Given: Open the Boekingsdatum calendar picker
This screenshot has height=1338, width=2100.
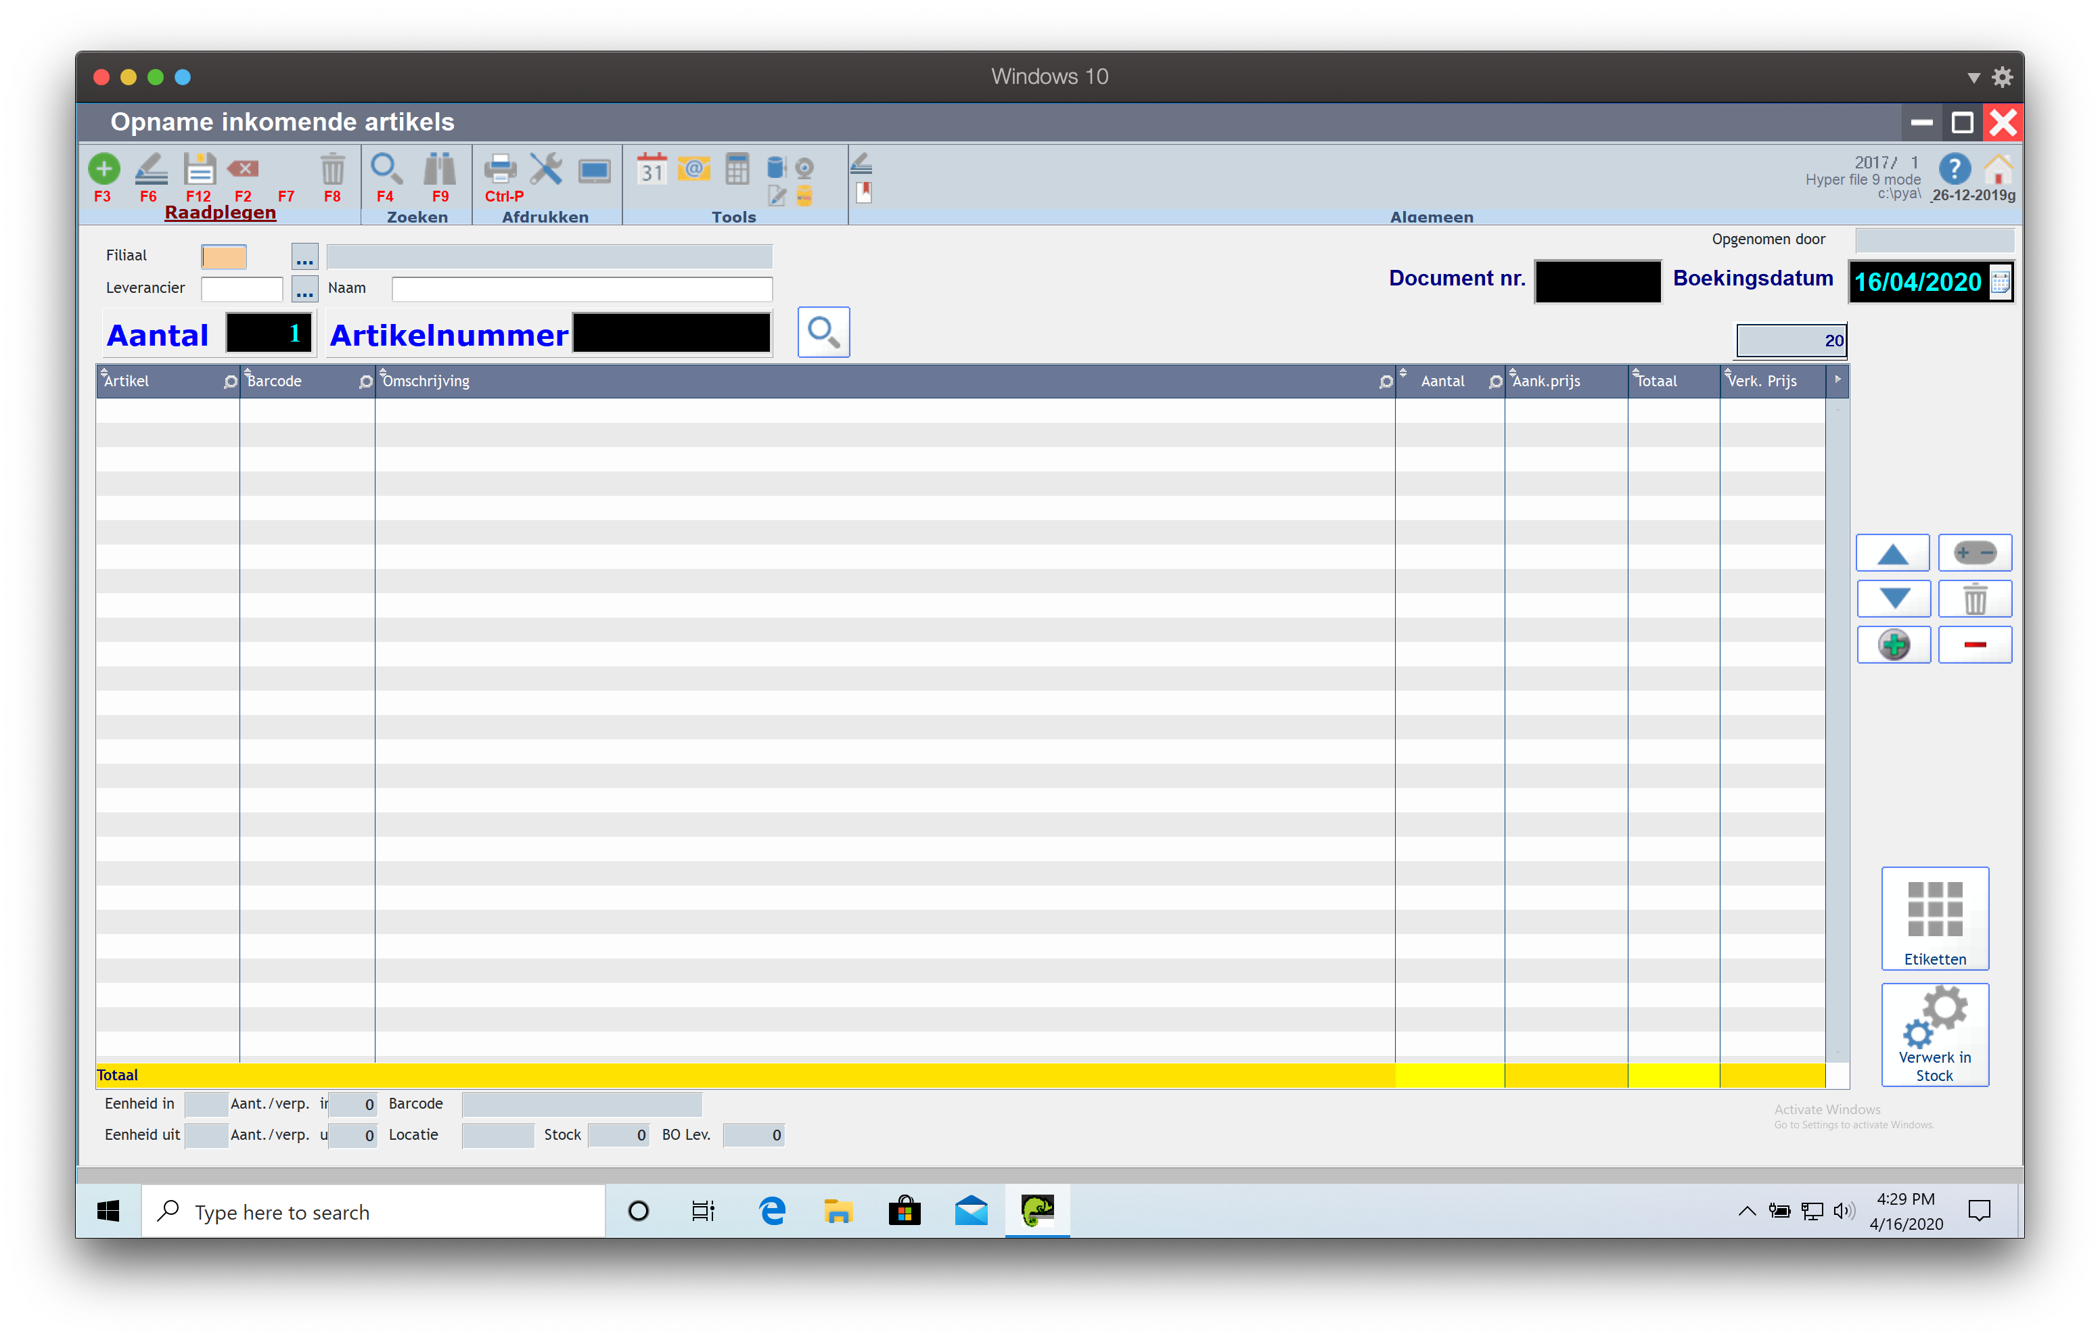Looking at the screenshot, I should [x=2001, y=283].
